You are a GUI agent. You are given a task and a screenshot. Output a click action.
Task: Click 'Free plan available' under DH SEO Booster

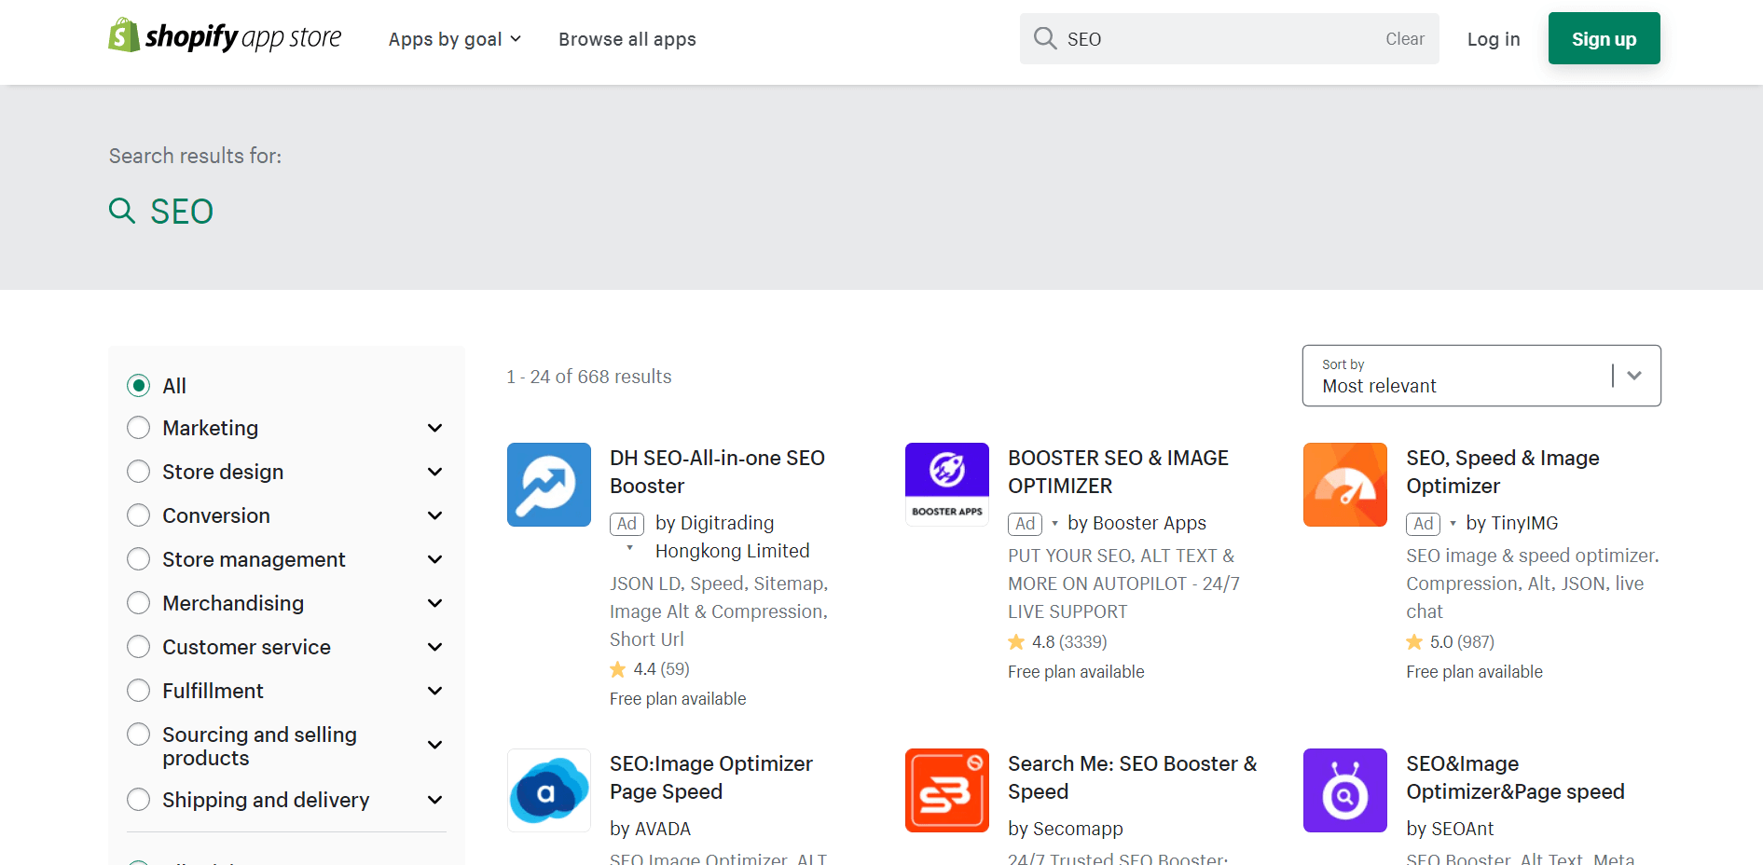pyautogui.click(x=678, y=699)
